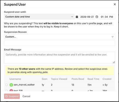This screenshot has width=119, height=102.
Task: Focus the custom reason text field
Action: coord(59,43)
